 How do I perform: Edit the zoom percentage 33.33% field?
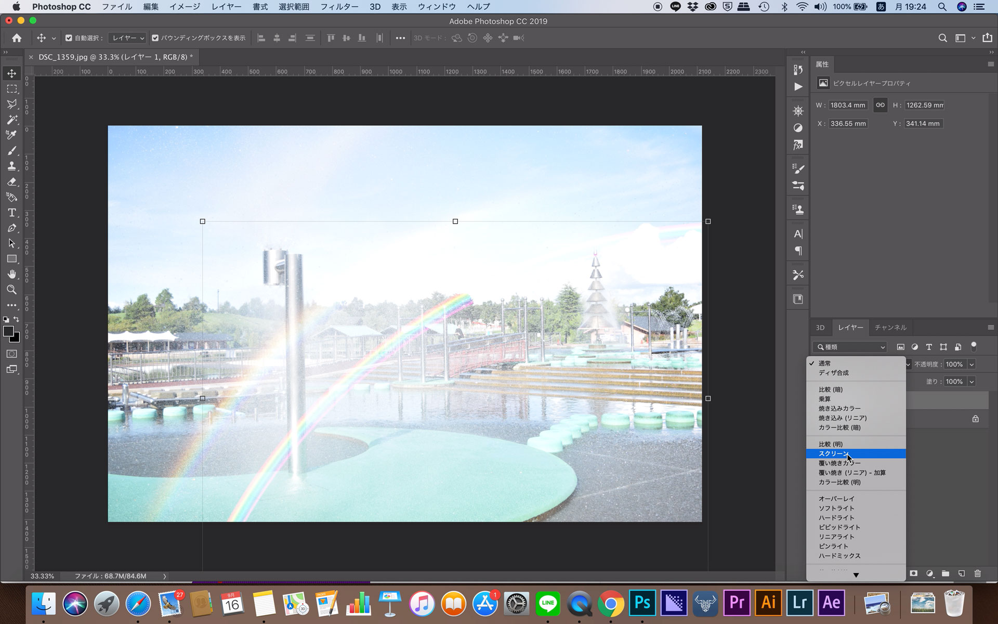42,576
